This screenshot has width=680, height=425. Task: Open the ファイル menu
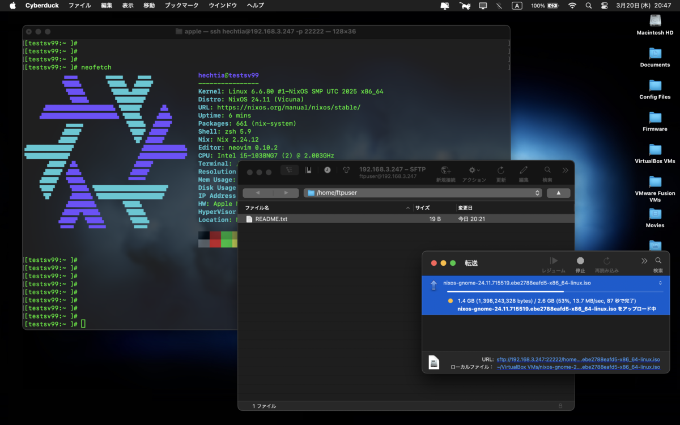pyautogui.click(x=79, y=5)
